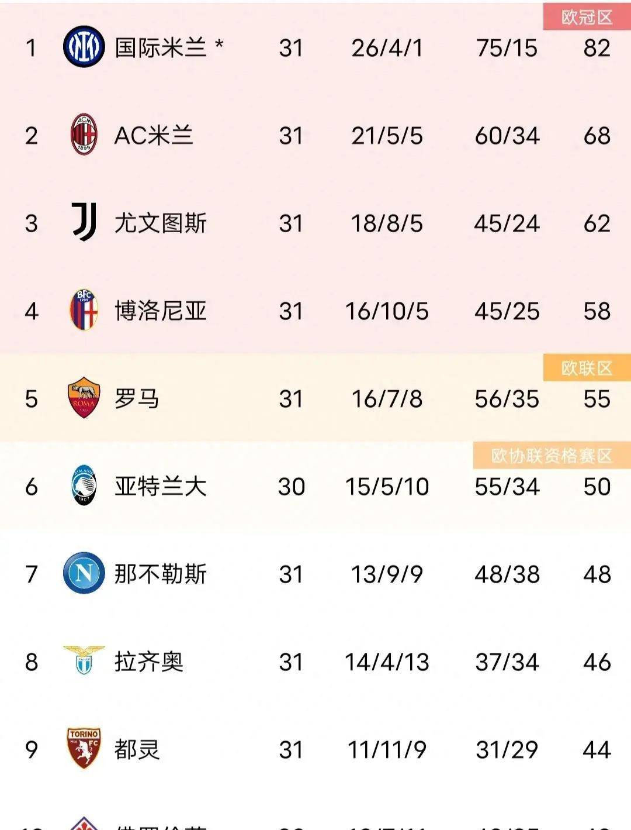This screenshot has width=631, height=830.
Task: Tap the 欧冠区 zone label
Action: pyautogui.click(x=587, y=18)
